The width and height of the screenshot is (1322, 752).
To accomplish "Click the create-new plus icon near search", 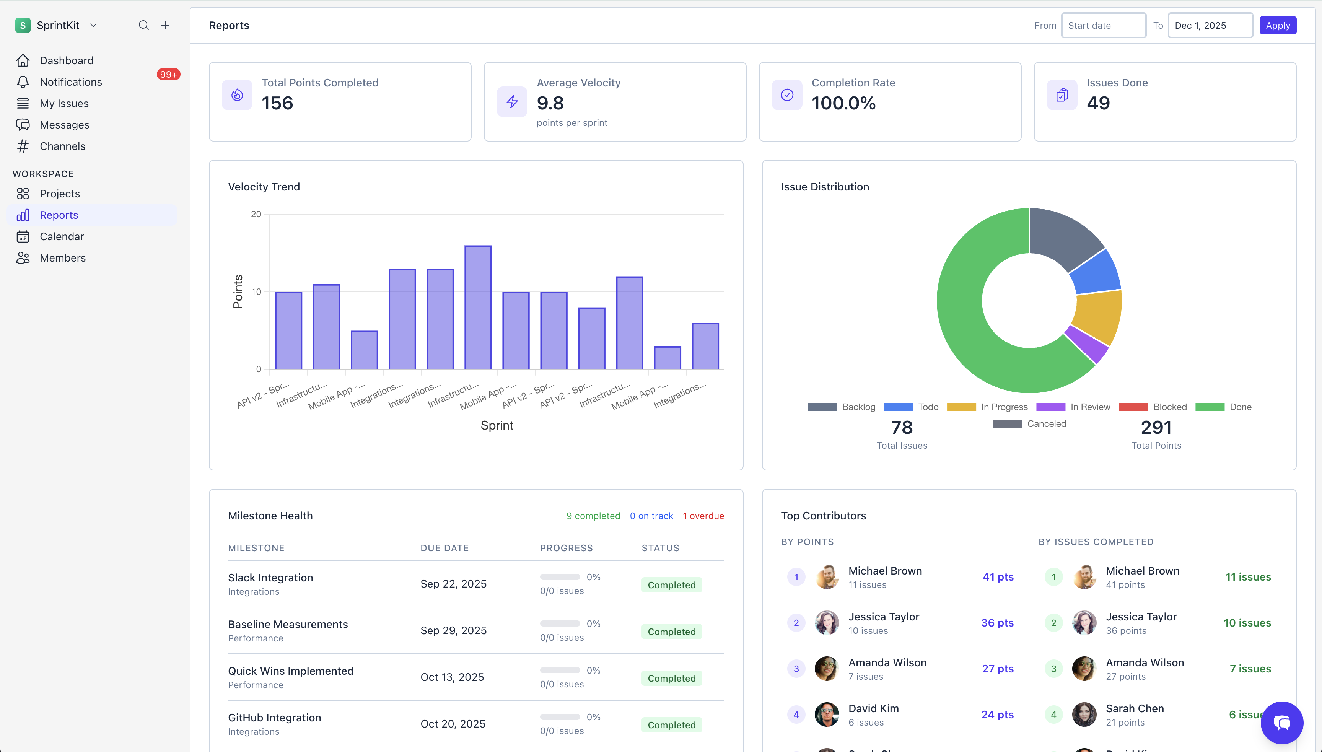I will click(x=165, y=25).
